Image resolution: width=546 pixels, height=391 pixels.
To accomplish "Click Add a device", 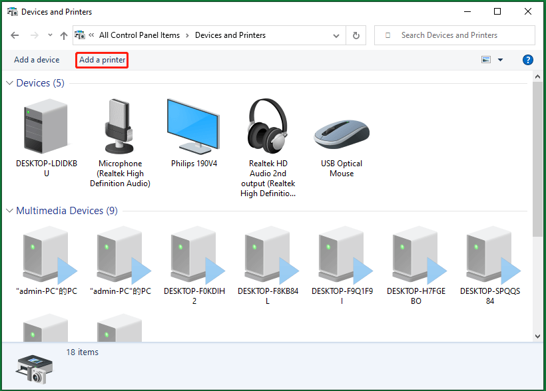I will click(37, 60).
